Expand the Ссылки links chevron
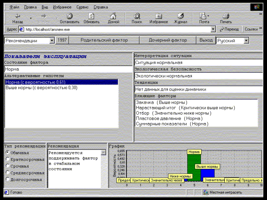267x200 pixels. click(x=261, y=28)
